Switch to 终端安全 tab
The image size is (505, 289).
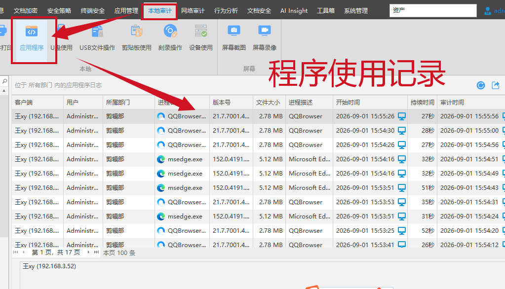(93, 11)
